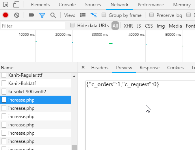Click the scroll-up arrow of request list
The width and height of the screenshot is (195, 150).
pos(74,76)
